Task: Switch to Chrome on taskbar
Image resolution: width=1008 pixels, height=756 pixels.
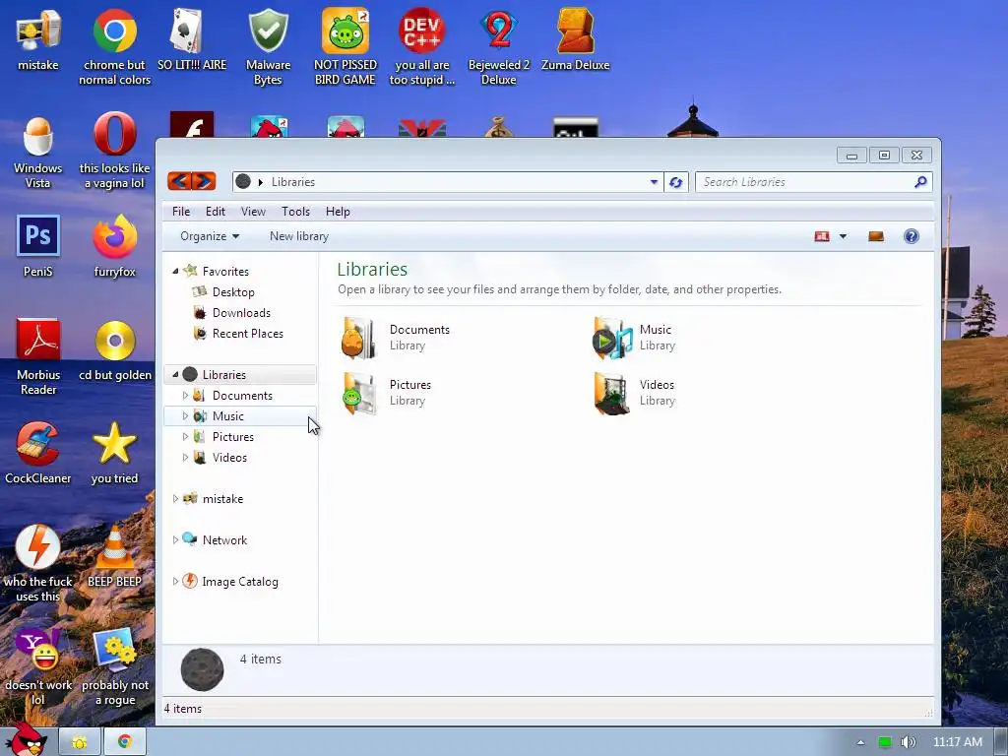Action: click(x=125, y=742)
